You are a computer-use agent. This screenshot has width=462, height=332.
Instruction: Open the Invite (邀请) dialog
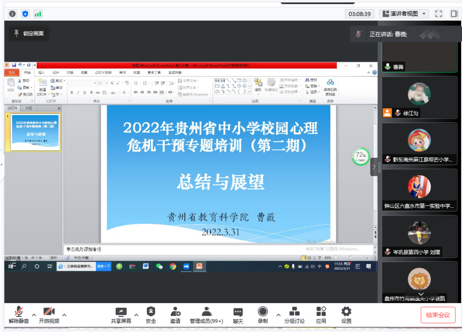pos(175,315)
